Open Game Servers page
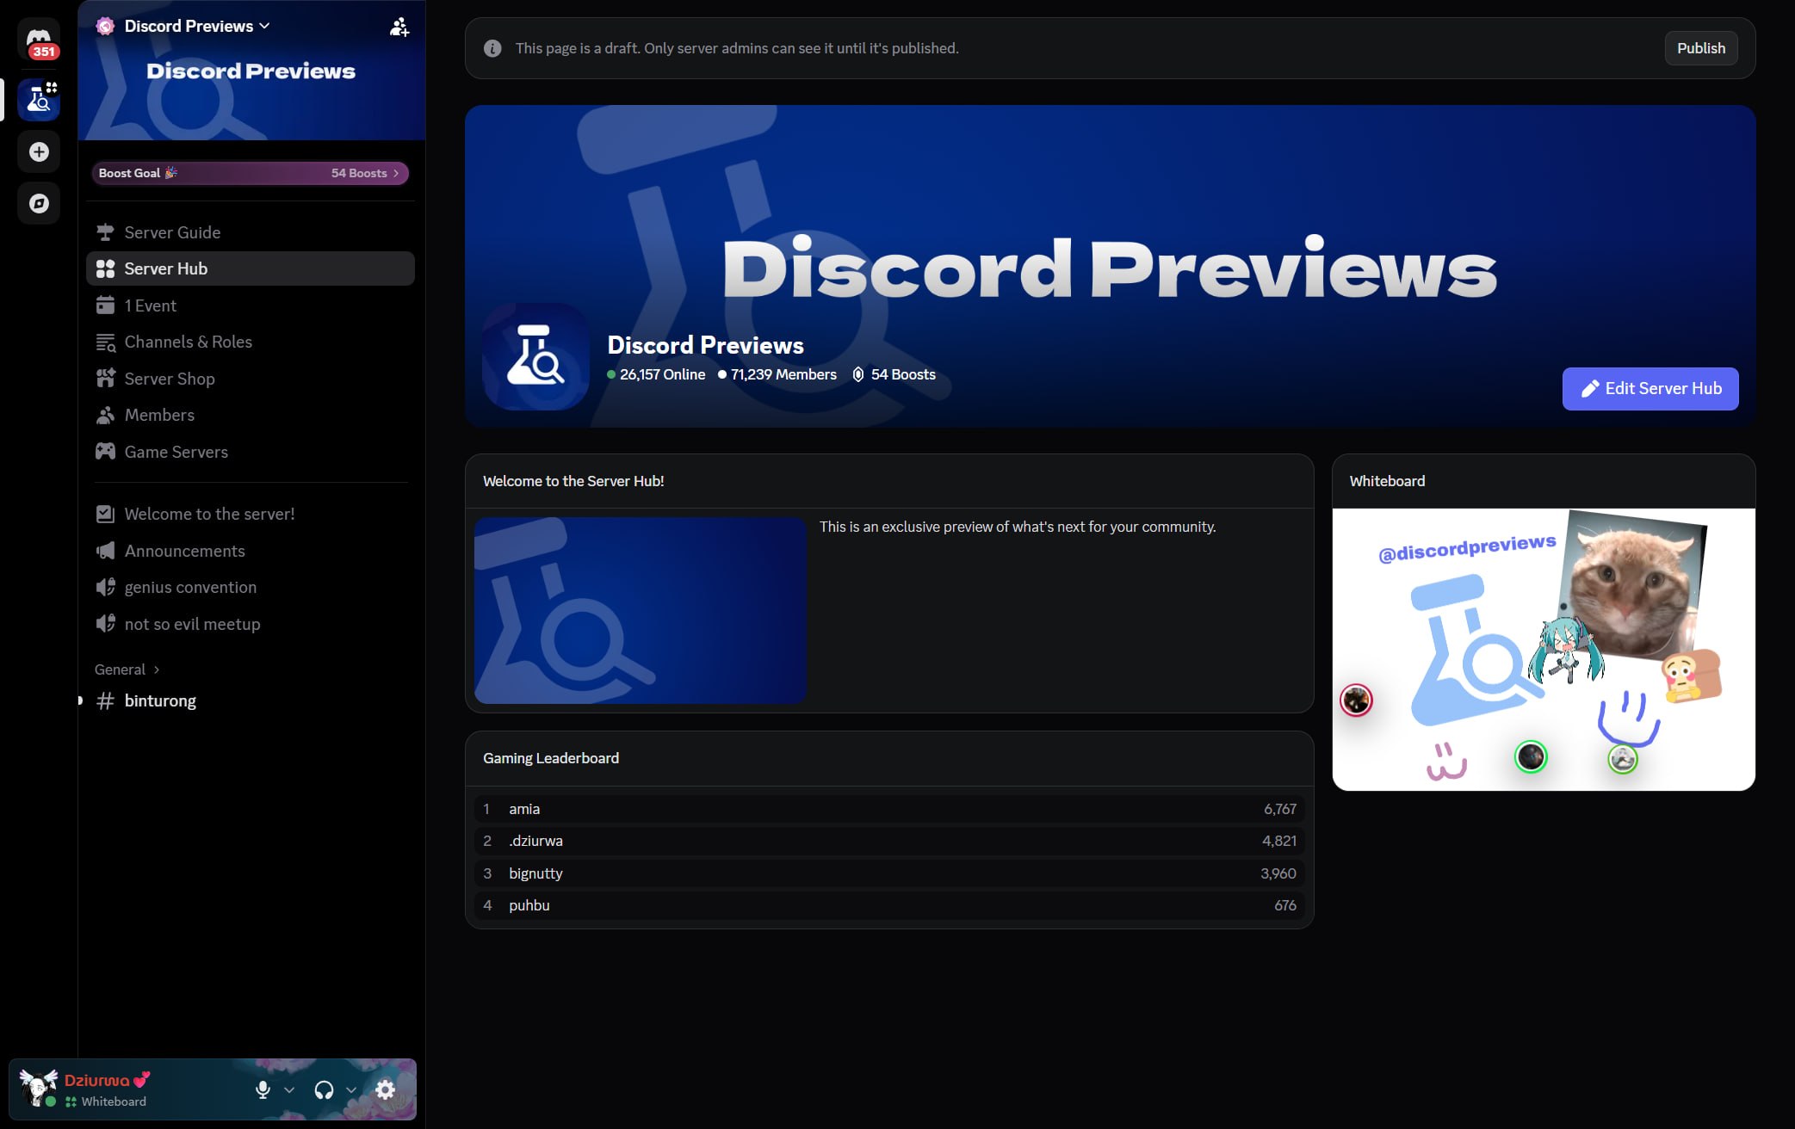The image size is (1795, 1129). pyautogui.click(x=250, y=452)
